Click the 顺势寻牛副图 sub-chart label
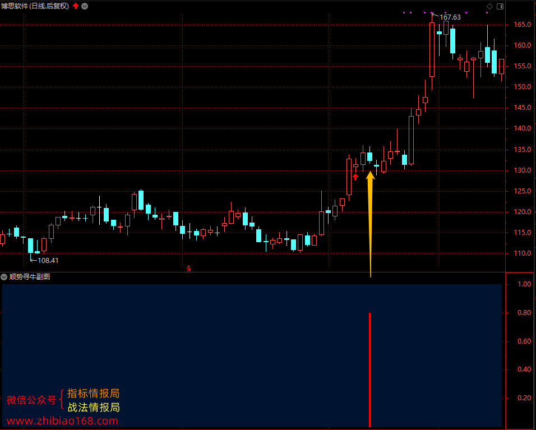Screen dimensions: 536x430 click(30, 277)
